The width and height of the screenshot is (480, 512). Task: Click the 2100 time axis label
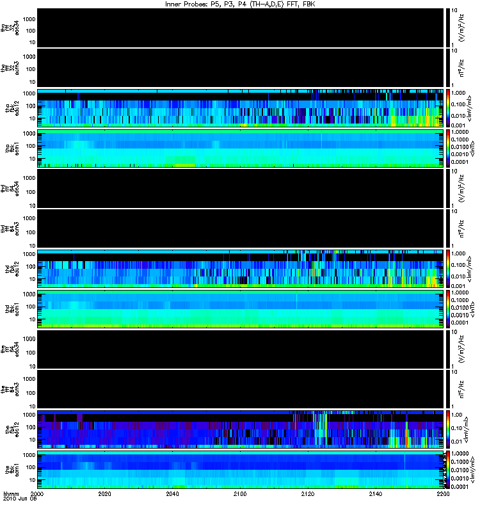pos(240,493)
